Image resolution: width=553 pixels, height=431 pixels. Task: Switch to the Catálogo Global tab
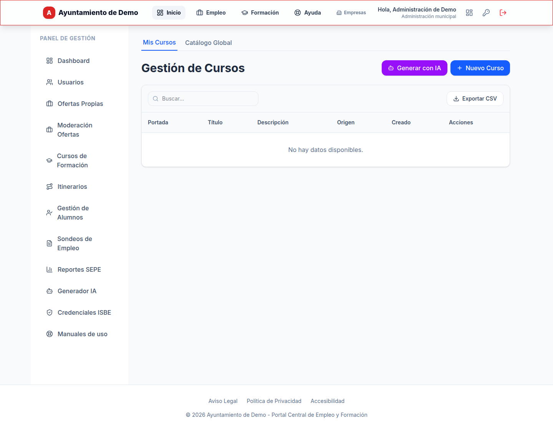tap(209, 43)
